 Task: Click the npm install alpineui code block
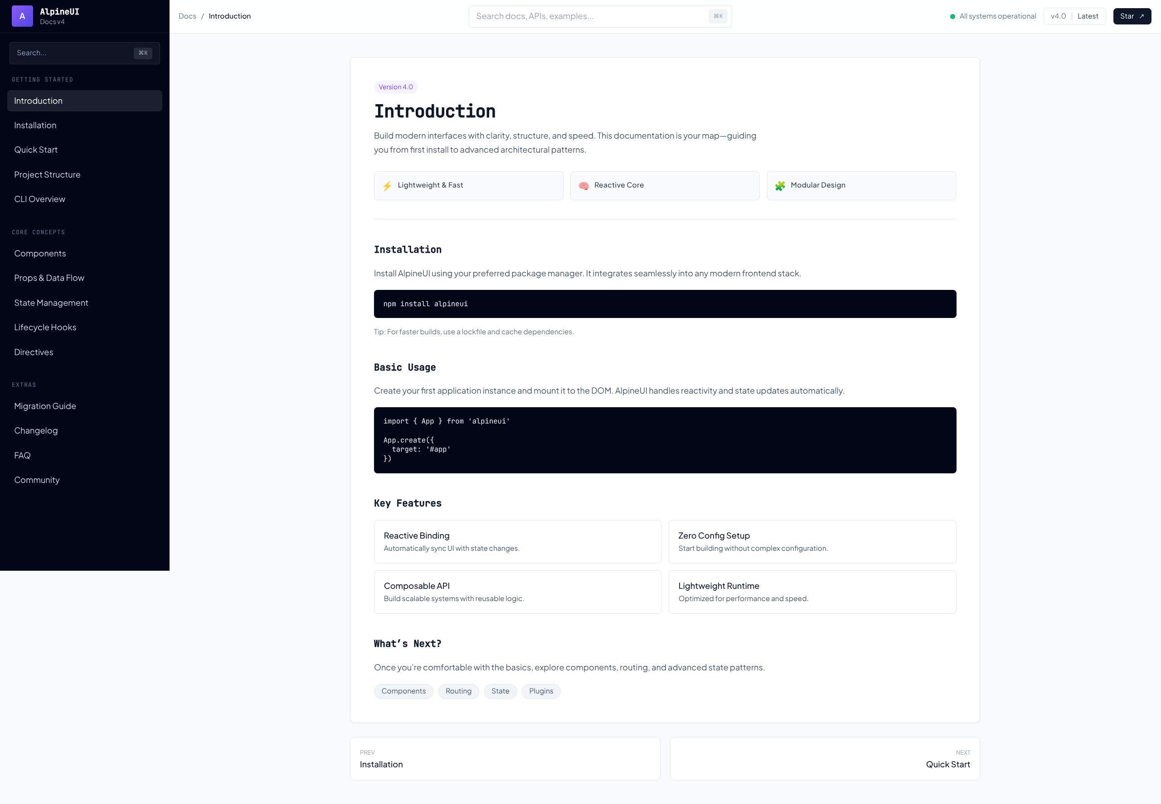665,304
